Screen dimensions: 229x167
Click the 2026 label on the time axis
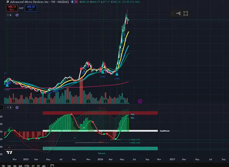click(x=100, y=159)
